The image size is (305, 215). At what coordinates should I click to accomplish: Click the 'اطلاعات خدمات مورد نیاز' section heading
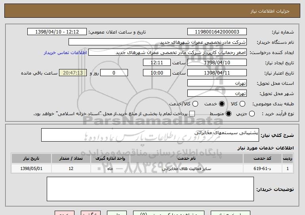[265, 148]
